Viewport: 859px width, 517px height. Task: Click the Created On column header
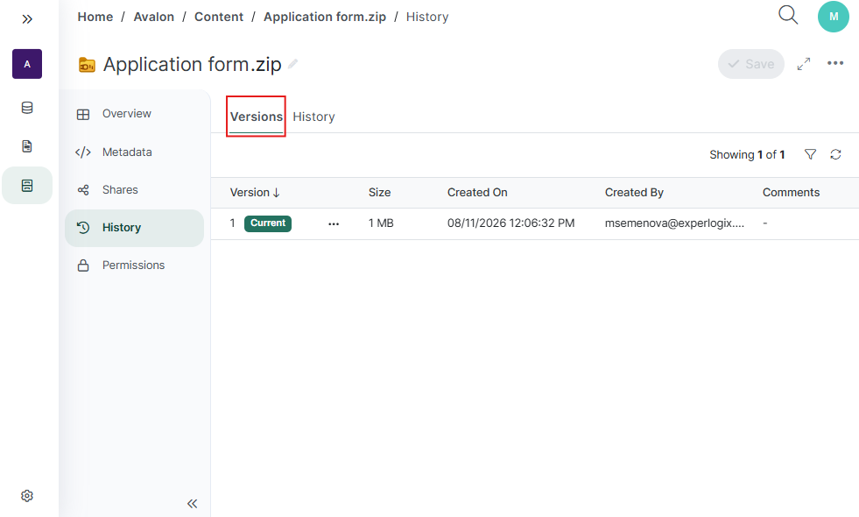(x=477, y=193)
